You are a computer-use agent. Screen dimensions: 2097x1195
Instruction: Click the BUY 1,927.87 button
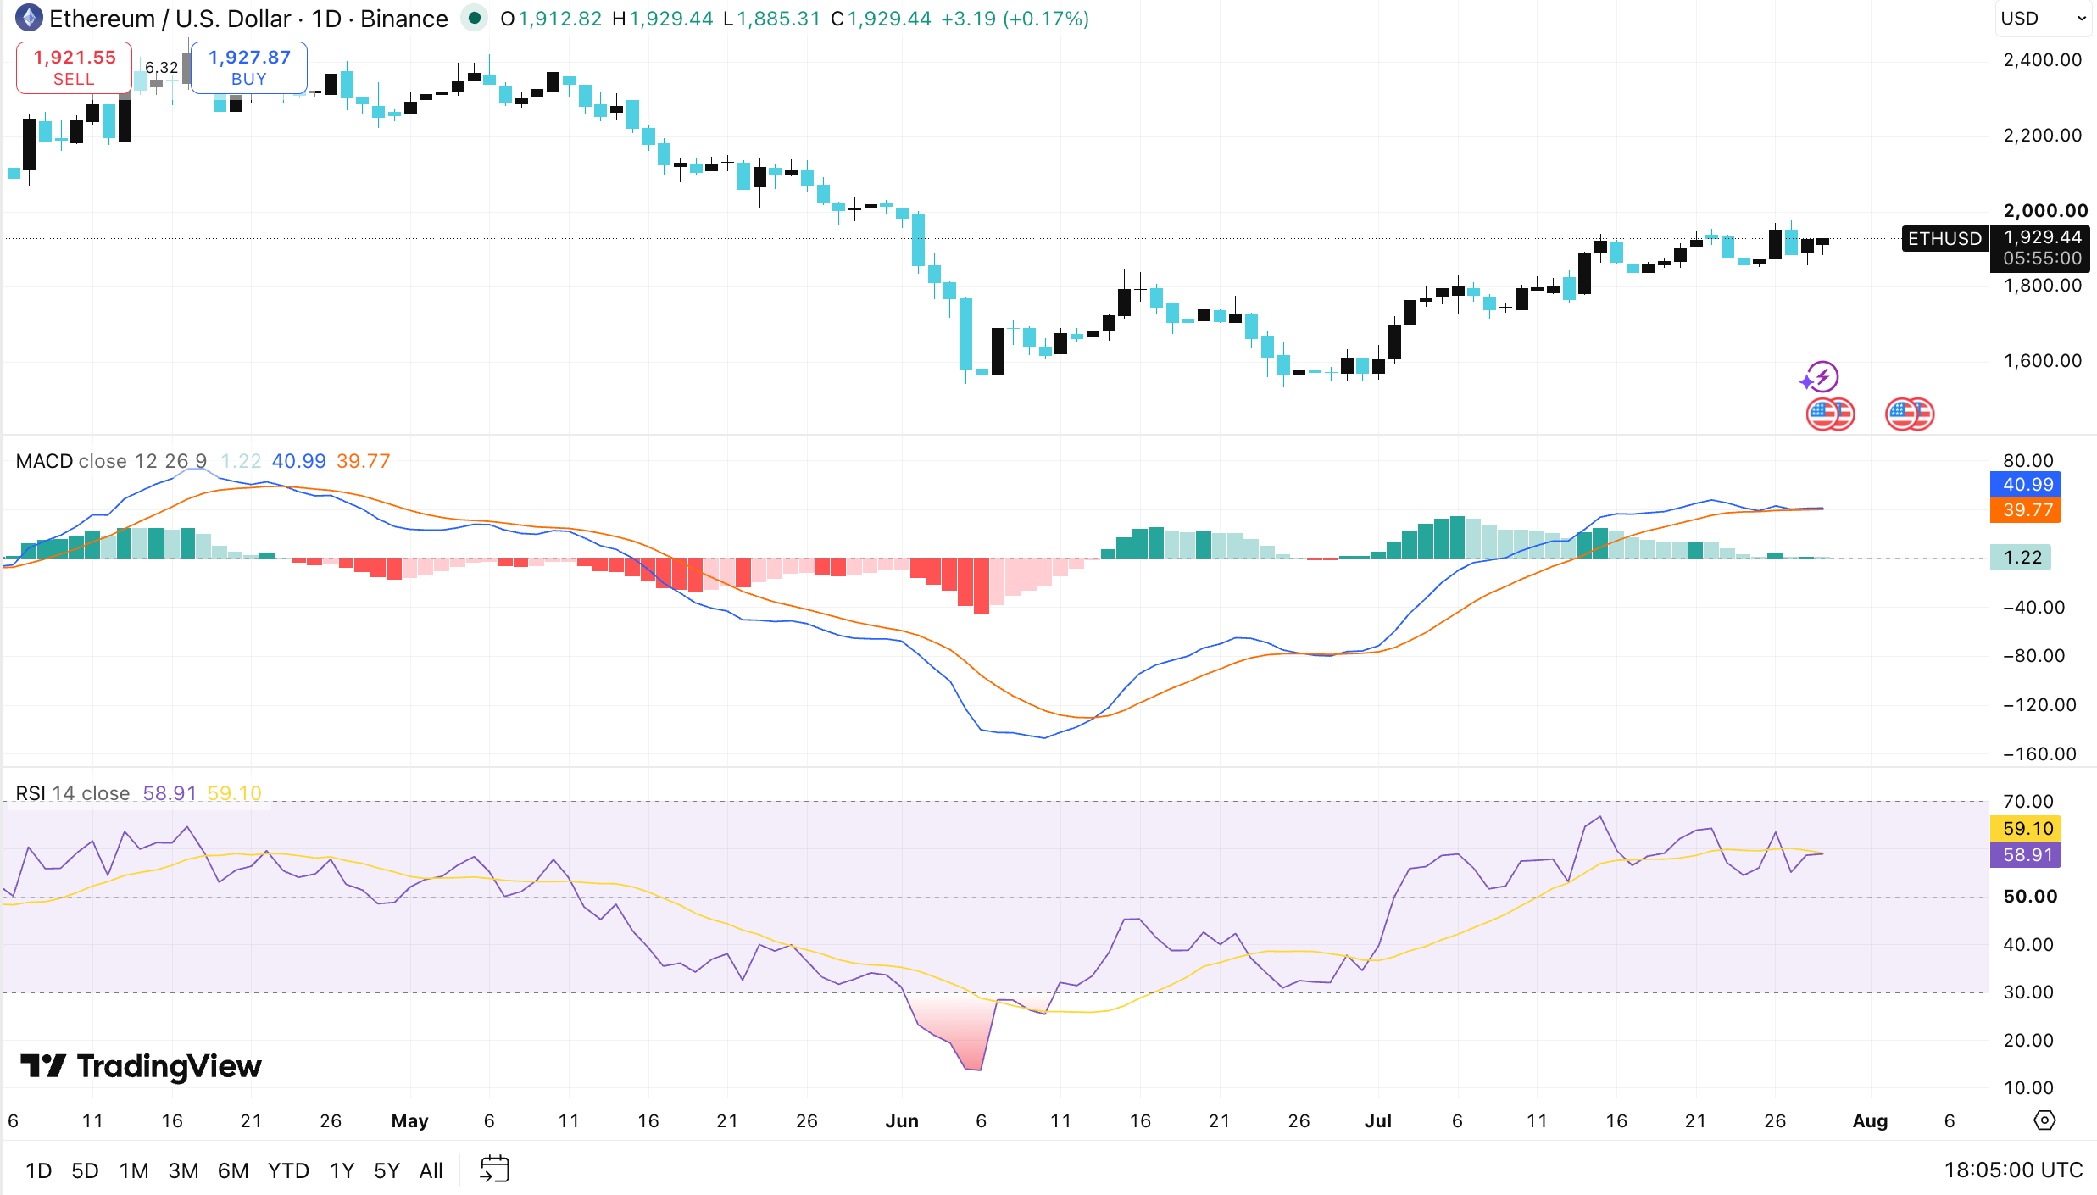click(249, 68)
